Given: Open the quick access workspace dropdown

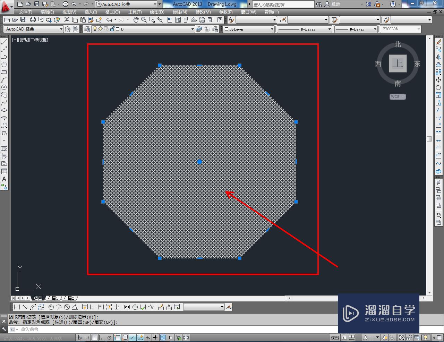Looking at the screenshot, I should coord(126,4).
